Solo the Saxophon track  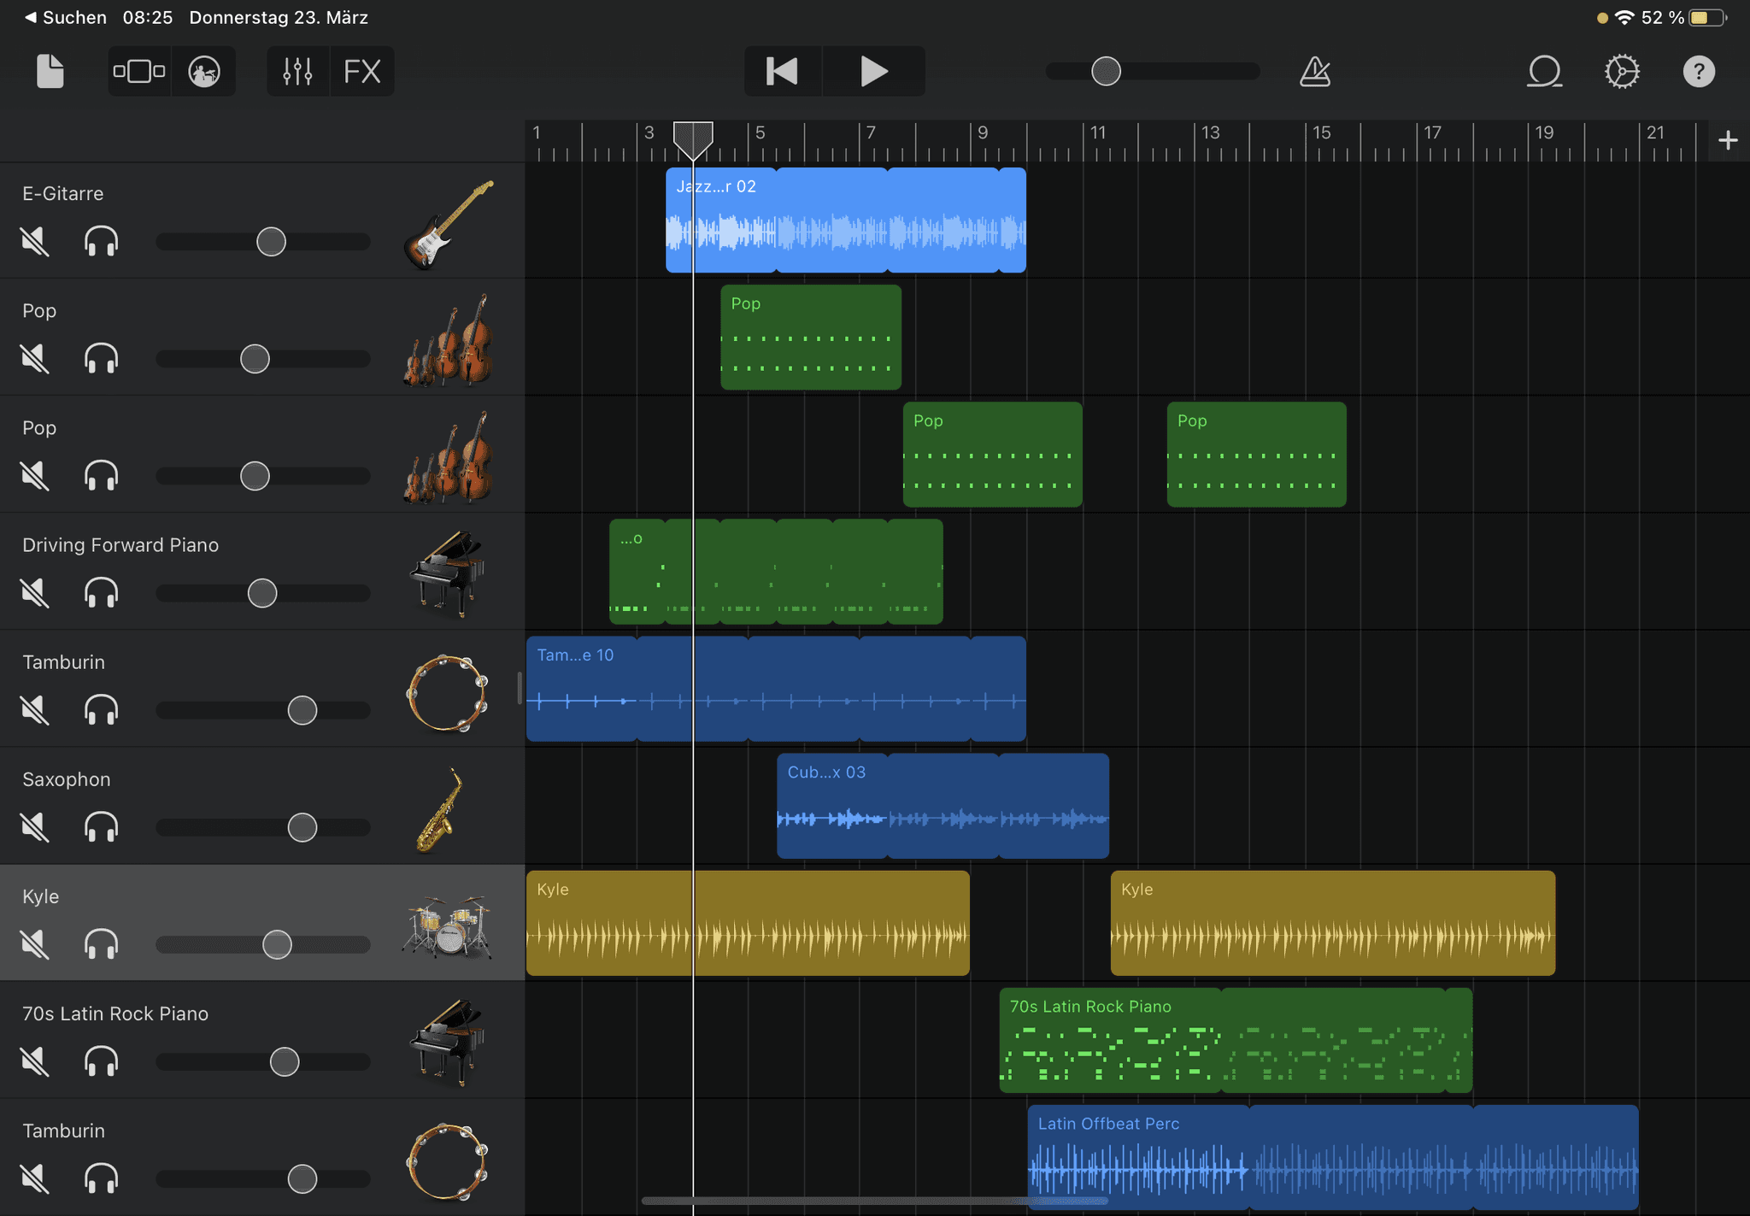coord(101,827)
